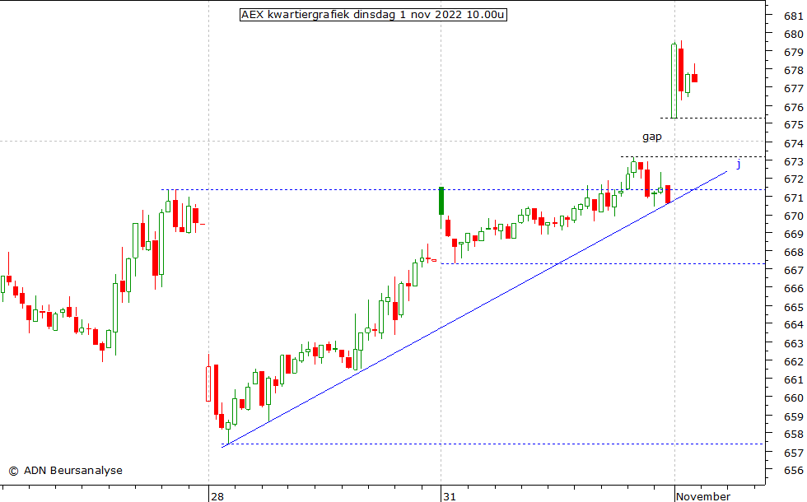This screenshot has height=502, width=807.
Task: Click the 675 price label on the y-axis
Action: (793, 125)
